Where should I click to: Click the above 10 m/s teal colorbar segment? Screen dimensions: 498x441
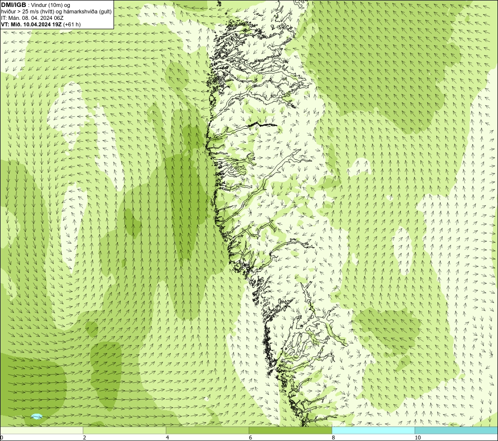tap(456, 430)
